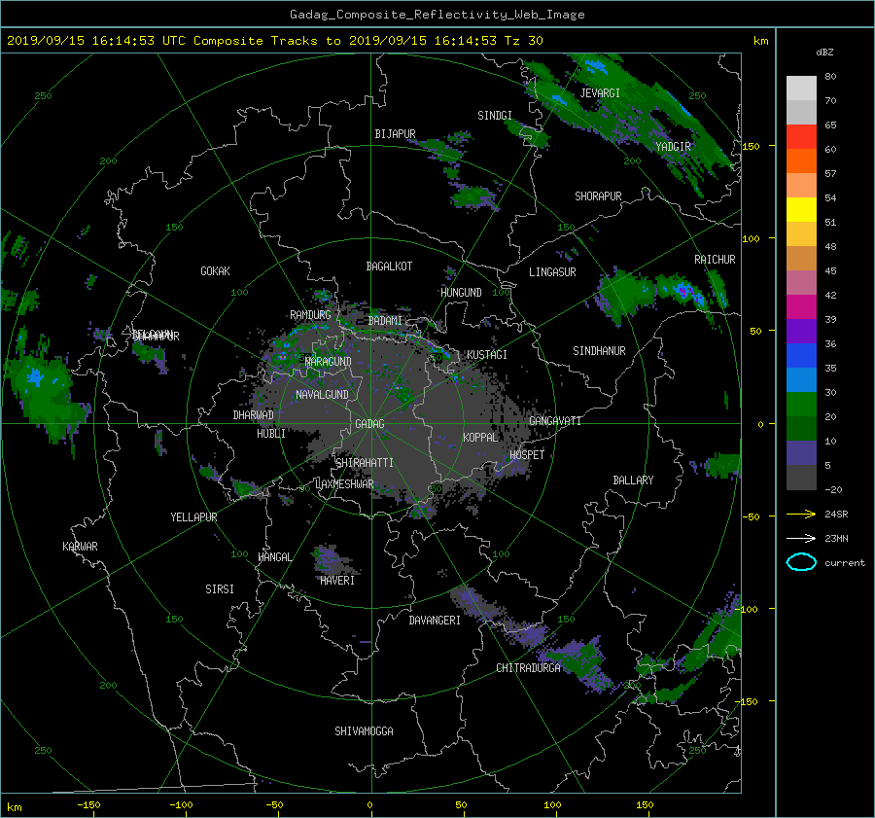Click the SINDHANUR city label
Screen dimensions: 875x818
tap(599, 351)
